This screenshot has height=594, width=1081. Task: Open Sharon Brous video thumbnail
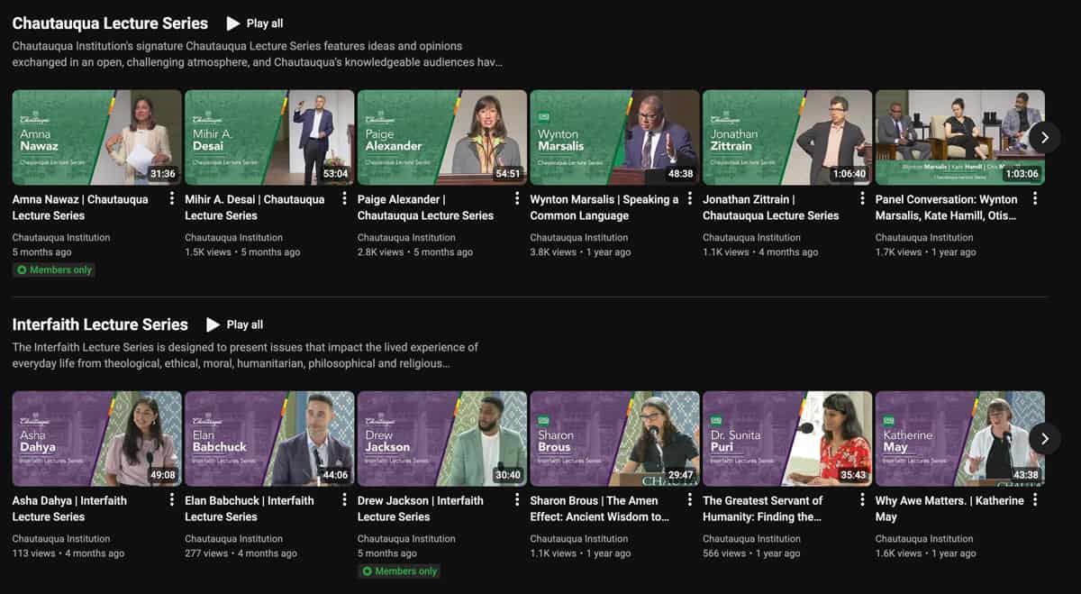(615, 439)
